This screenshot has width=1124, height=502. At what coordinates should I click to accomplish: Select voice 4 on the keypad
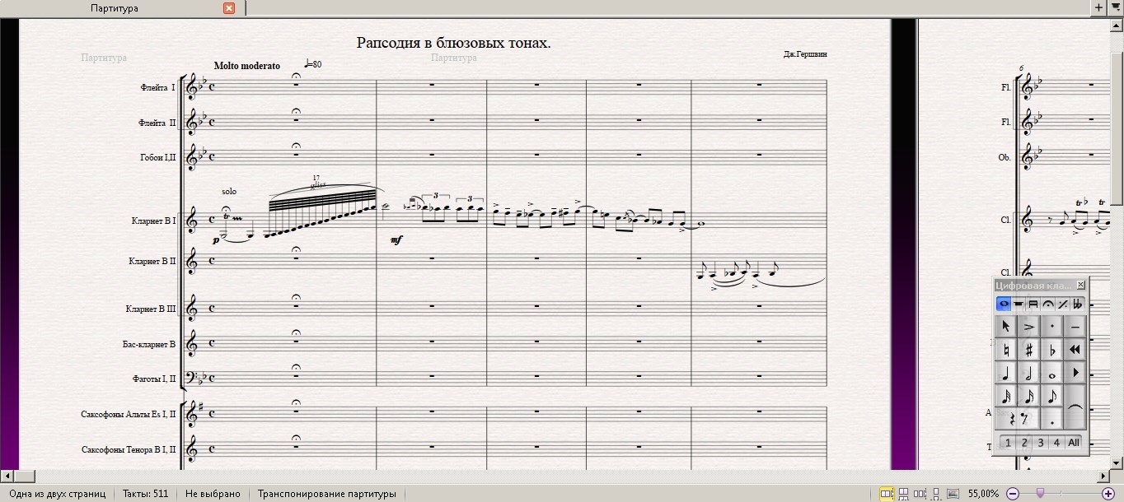[x=1056, y=443]
